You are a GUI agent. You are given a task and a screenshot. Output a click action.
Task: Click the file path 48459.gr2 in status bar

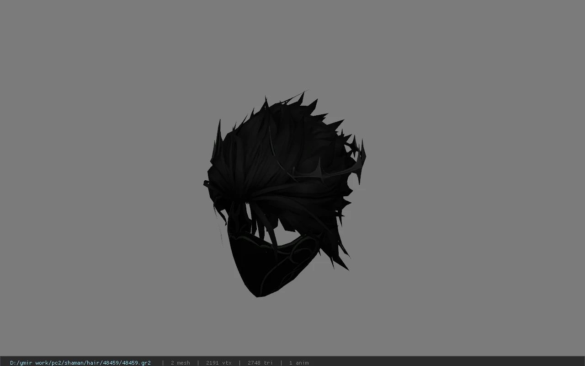[80, 363]
